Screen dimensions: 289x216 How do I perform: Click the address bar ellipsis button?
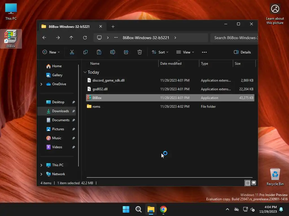(x=116, y=37)
